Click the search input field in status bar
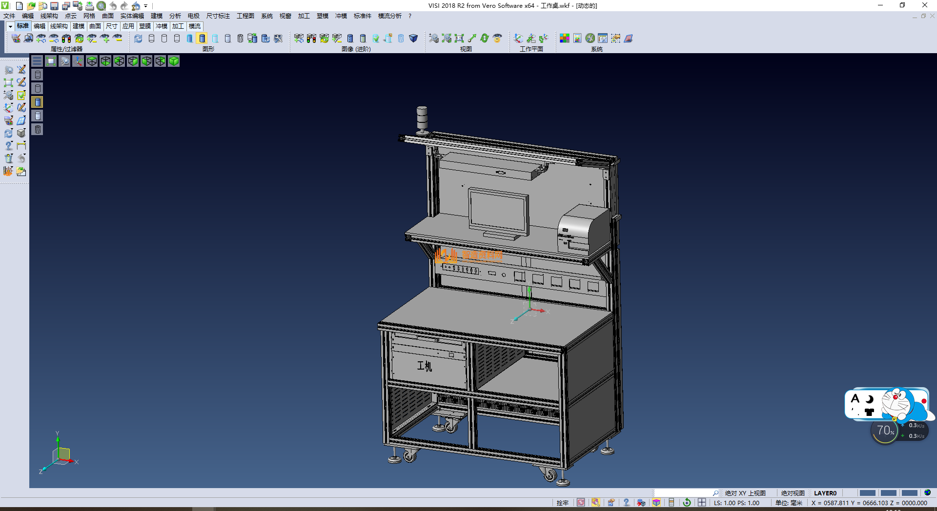This screenshot has height=511, width=937. click(x=683, y=493)
